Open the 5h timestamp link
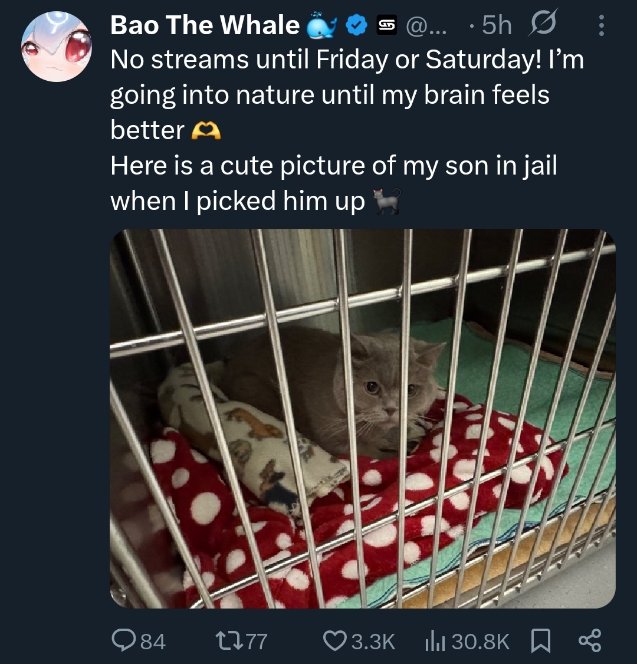Screen dimensions: 637x664 point(496,25)
